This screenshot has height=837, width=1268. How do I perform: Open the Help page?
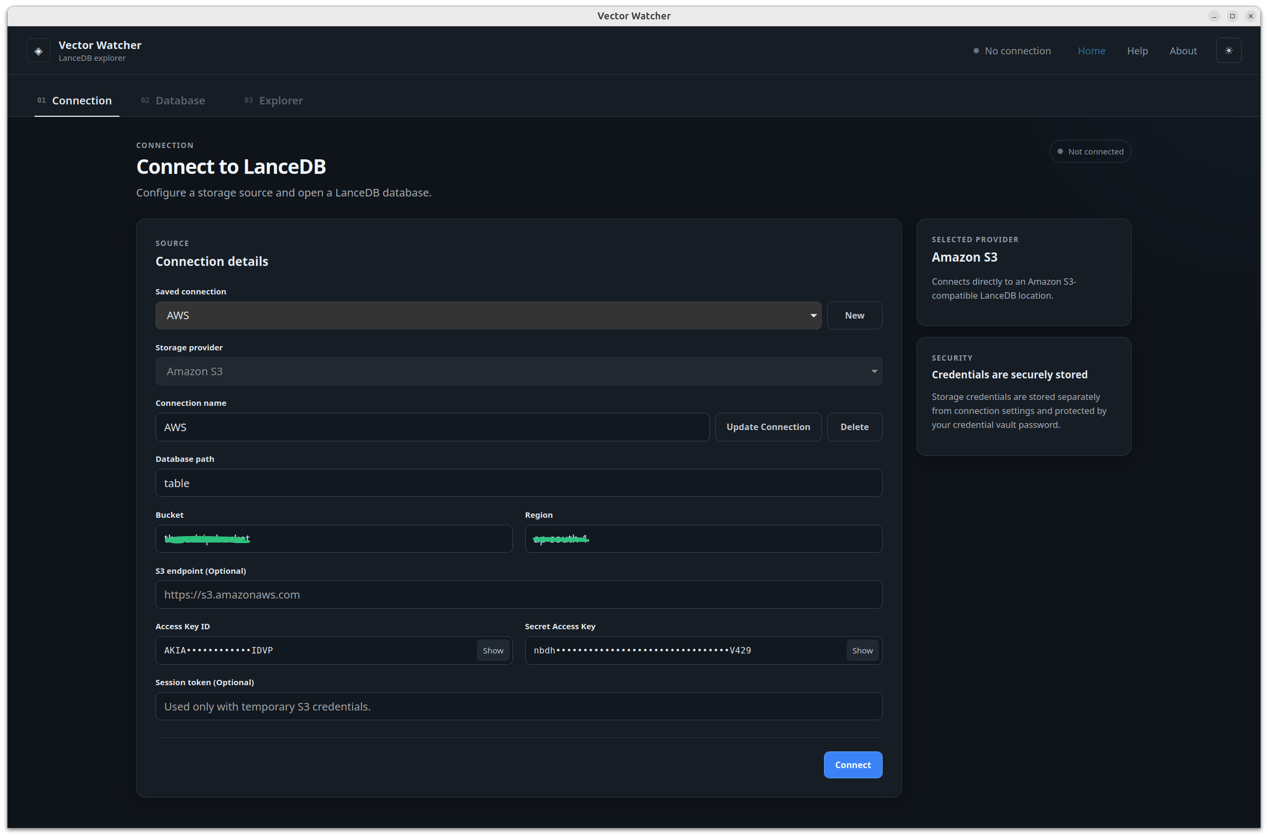[x=1137, y=51]
